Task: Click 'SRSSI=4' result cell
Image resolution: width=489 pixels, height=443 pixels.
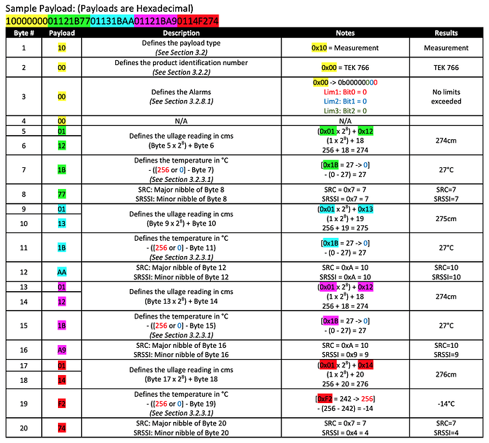Action: click(x=446, y=433)
